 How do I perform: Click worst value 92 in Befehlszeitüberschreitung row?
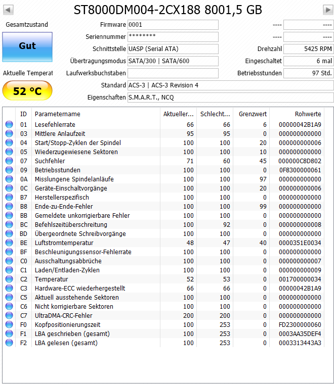(227, 224)
